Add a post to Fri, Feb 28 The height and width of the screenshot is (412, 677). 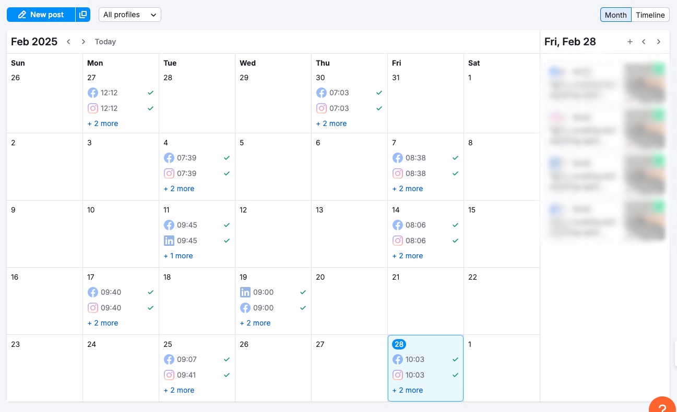pyautogui.click(x=630, y=42)
